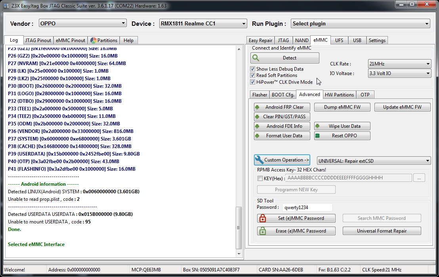Switch to the Easy Repair tab
Image resolution: width=439 pixels, height=277 pixels.
click(x=260, y=40)
